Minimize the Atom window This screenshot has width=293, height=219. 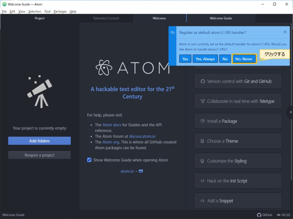tap(263, 4)
